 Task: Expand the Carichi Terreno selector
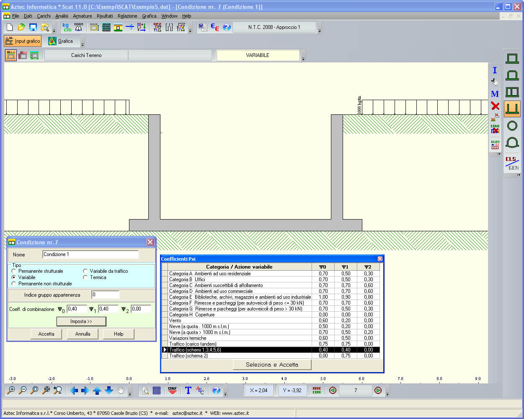pyautogui.click(x=86, y=55)
